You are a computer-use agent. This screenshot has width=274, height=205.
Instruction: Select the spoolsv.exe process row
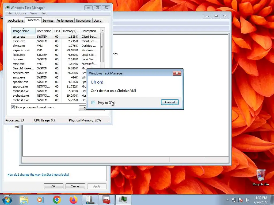(x=49, y=82)
